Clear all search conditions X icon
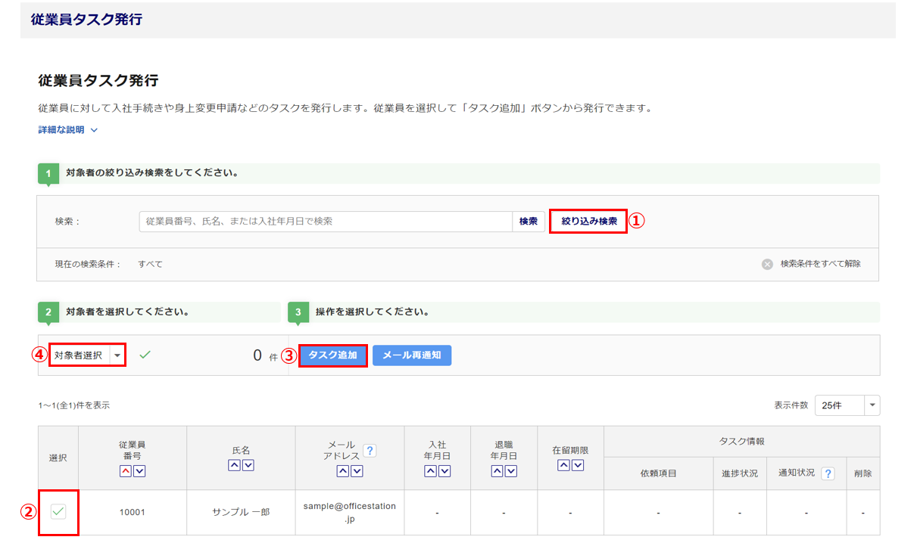 coord(767,264)
